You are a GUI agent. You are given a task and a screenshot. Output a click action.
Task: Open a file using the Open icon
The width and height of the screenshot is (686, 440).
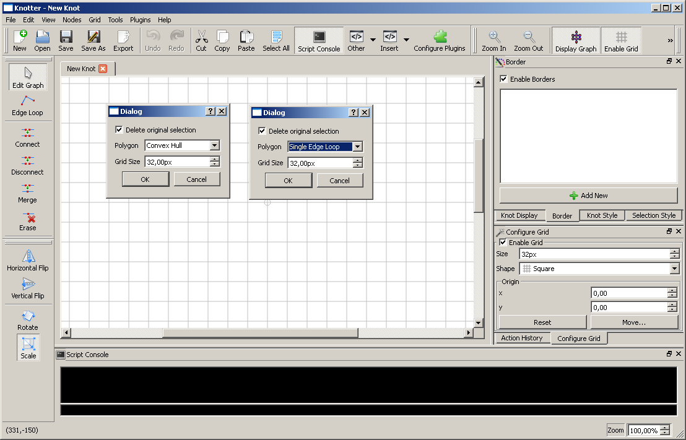point(43,41)
